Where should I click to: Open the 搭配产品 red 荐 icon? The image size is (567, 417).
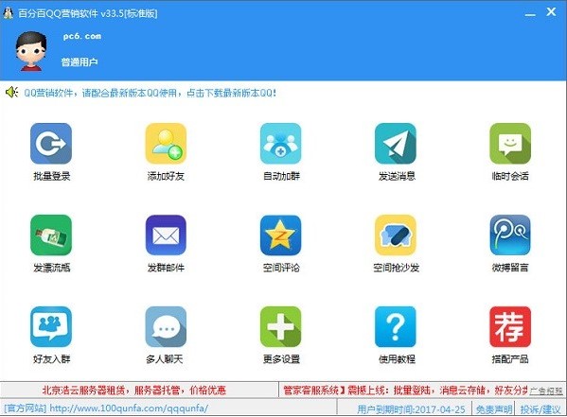tap(510, 326)
